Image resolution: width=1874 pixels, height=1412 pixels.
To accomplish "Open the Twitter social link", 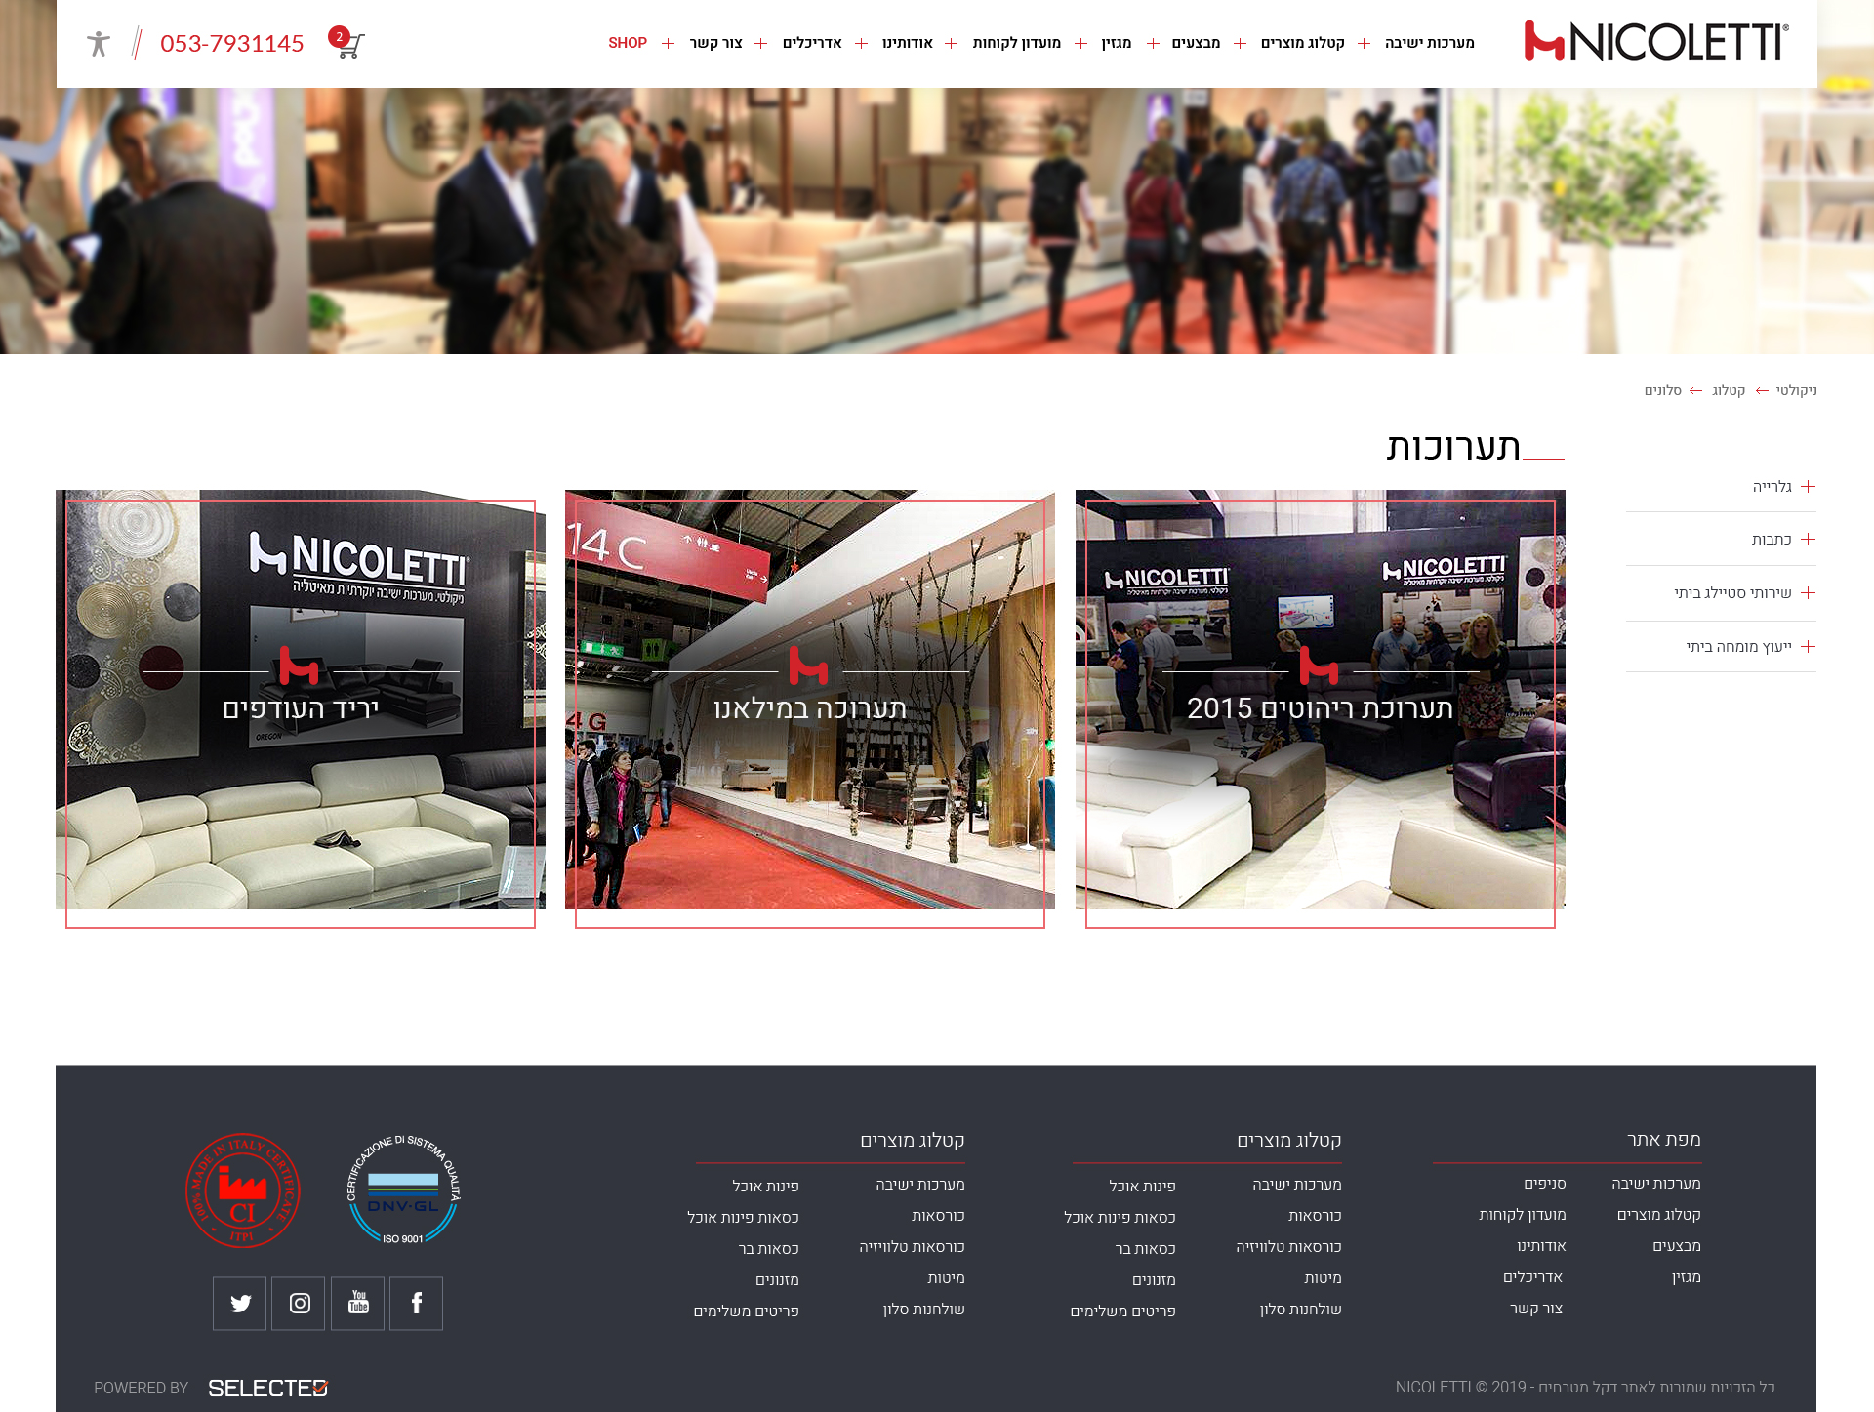I will coord(240,1304).
